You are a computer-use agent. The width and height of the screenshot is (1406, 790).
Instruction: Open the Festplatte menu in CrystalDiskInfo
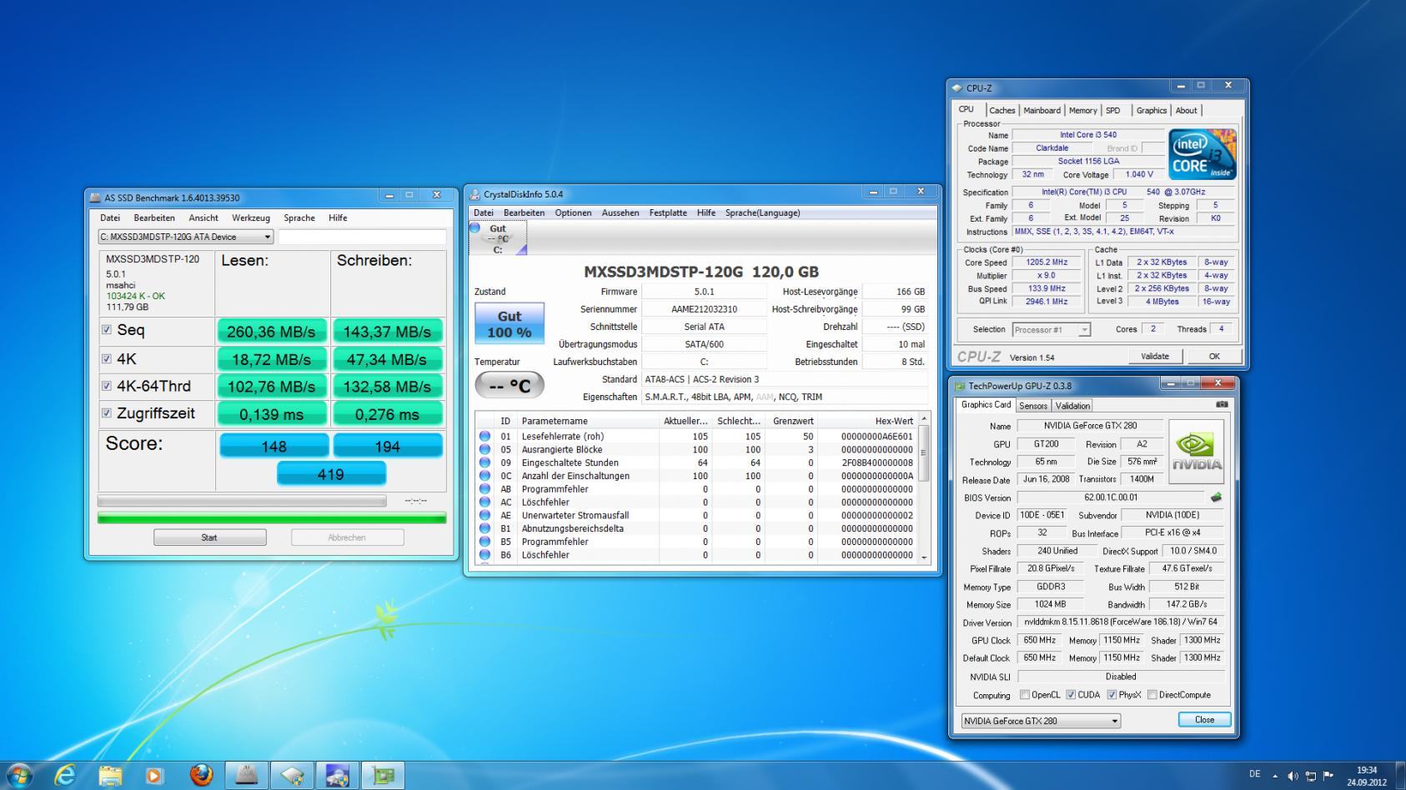668,212
